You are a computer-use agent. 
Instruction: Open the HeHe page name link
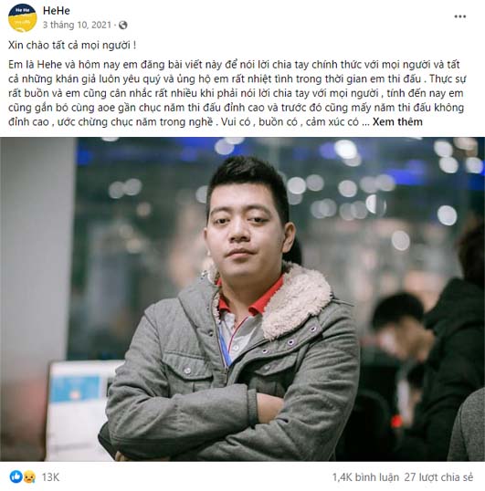pyautogui.click(x=57, y=11)
